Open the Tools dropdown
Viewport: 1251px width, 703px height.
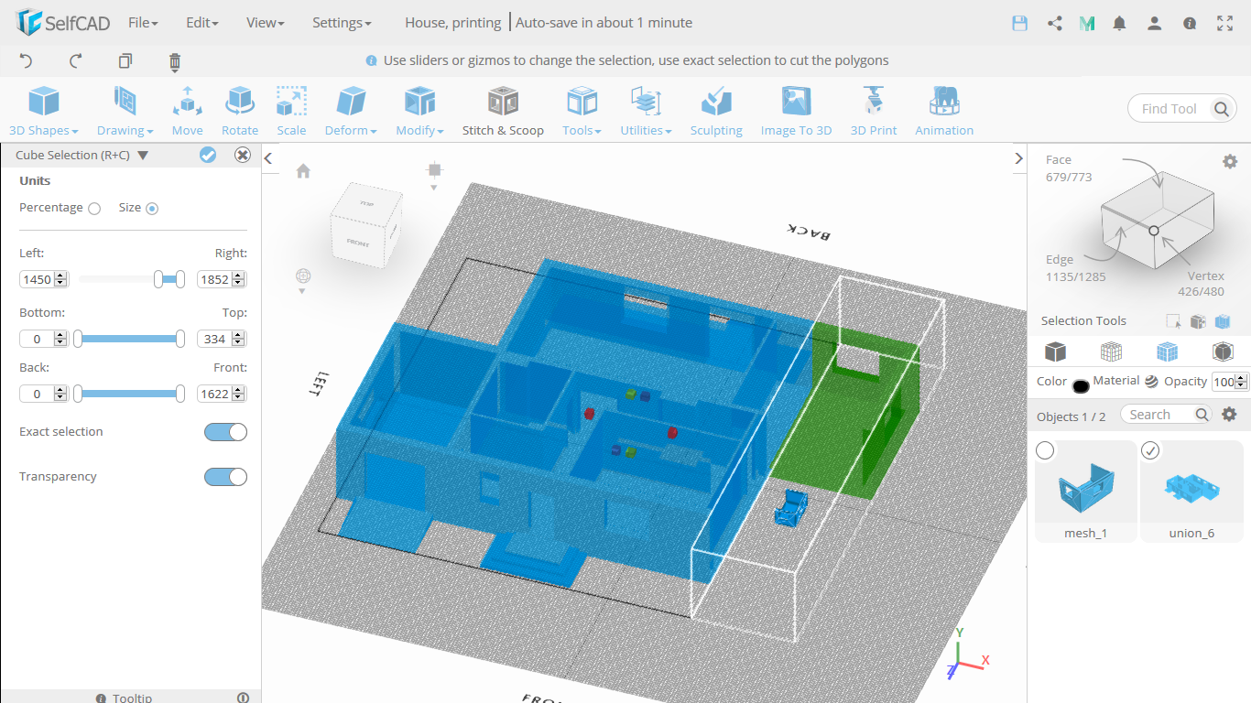click(x=582, y=111)
